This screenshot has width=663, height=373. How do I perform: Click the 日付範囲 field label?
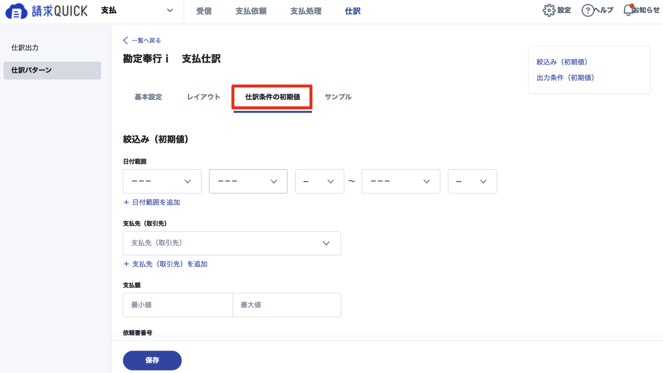pos(135,162)
